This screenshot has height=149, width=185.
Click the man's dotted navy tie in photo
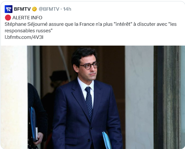[x=89, y=103]
